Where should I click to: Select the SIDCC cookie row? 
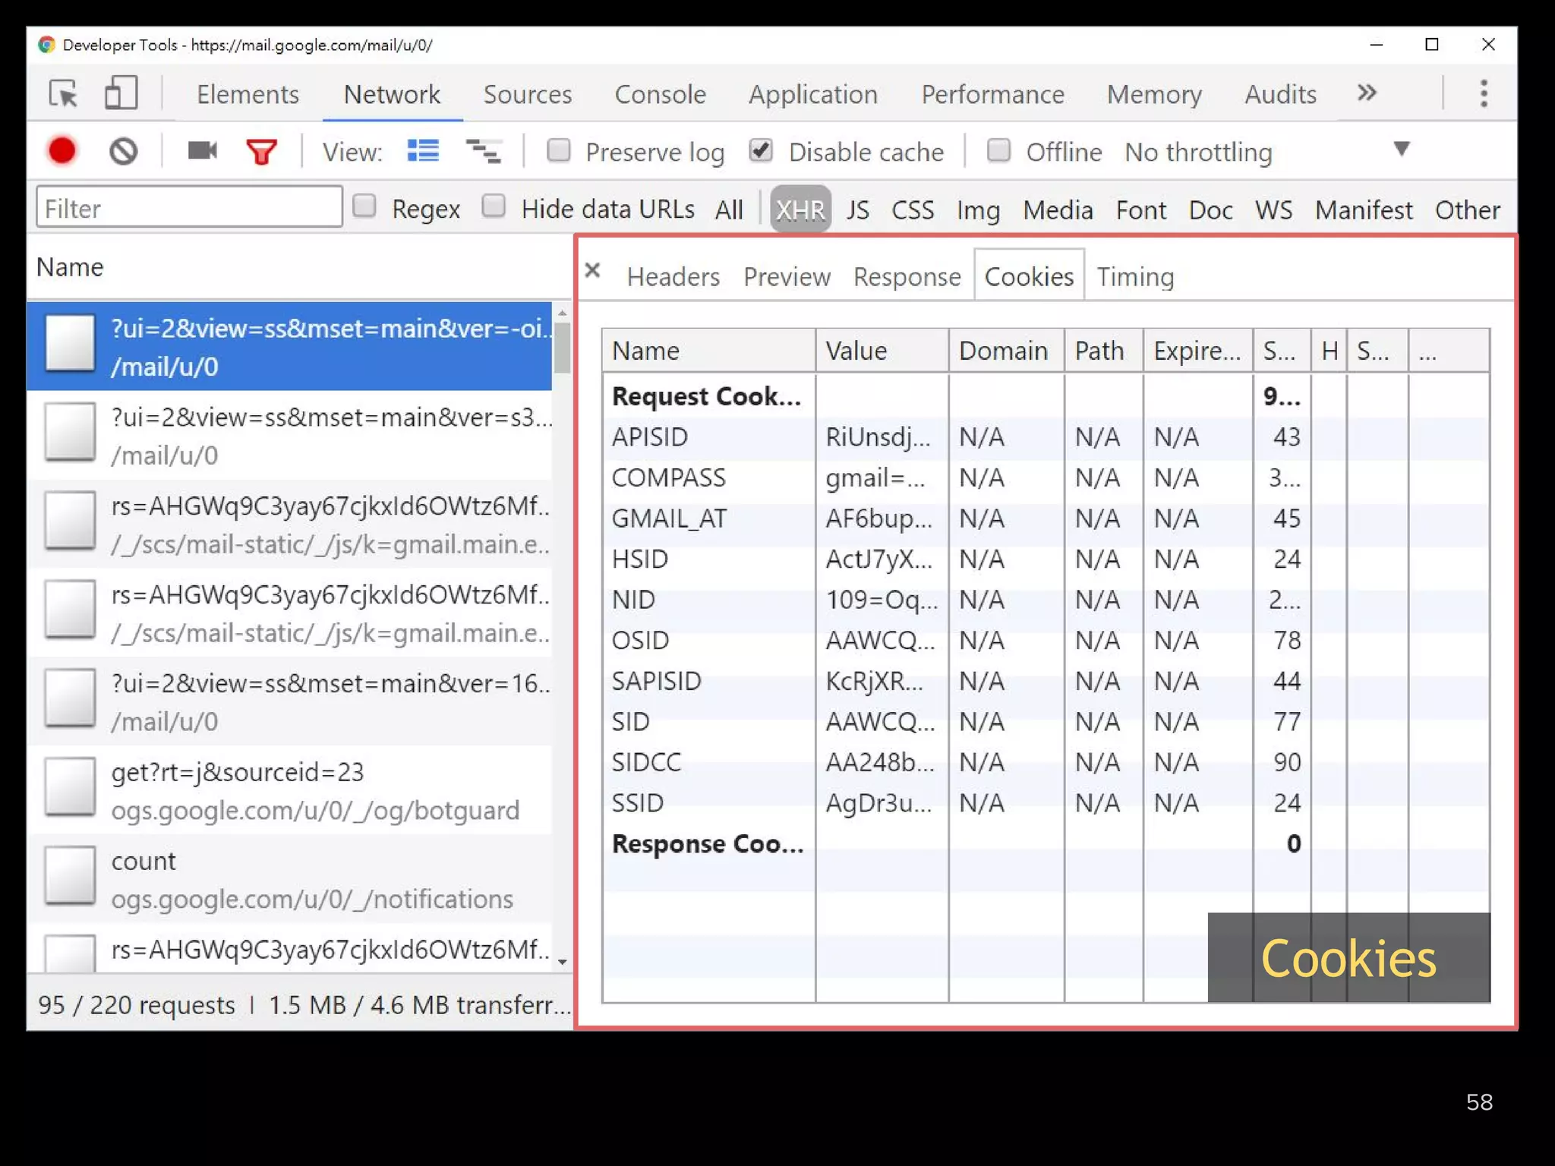(x=1046, y=762)
